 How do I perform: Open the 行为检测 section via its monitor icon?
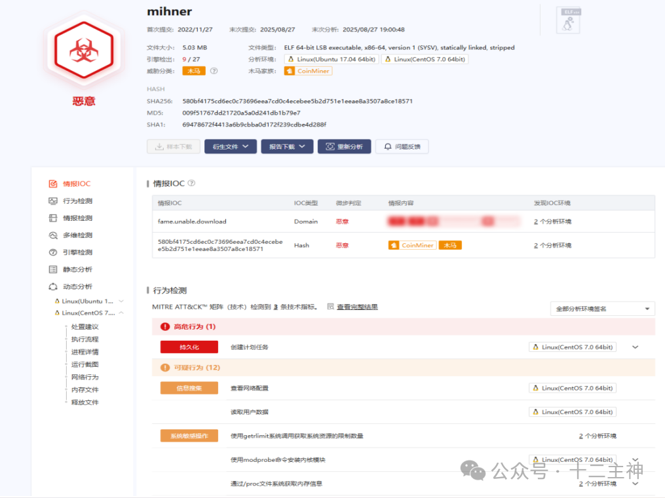[53, 201]
